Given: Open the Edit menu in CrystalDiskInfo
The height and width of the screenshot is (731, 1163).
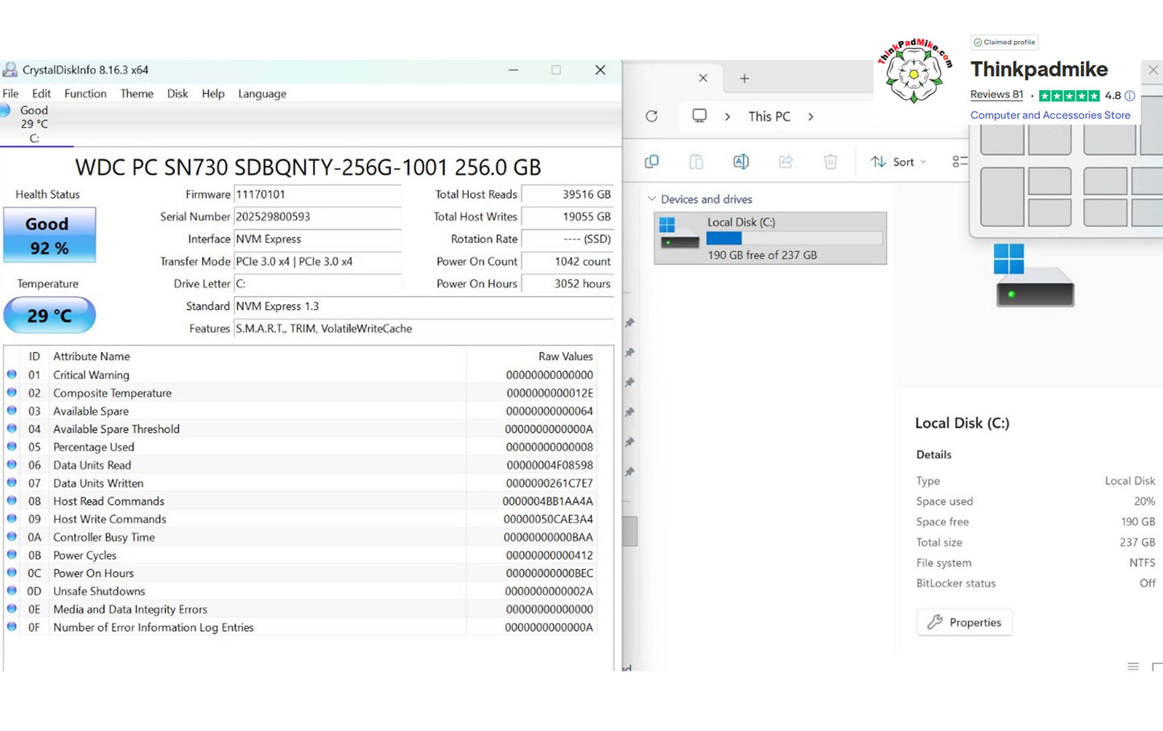Looking at the screenshot, I should coord(41,93).
